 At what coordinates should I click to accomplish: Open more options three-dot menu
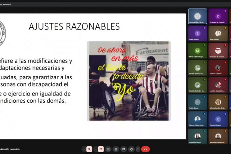[138, 149]
